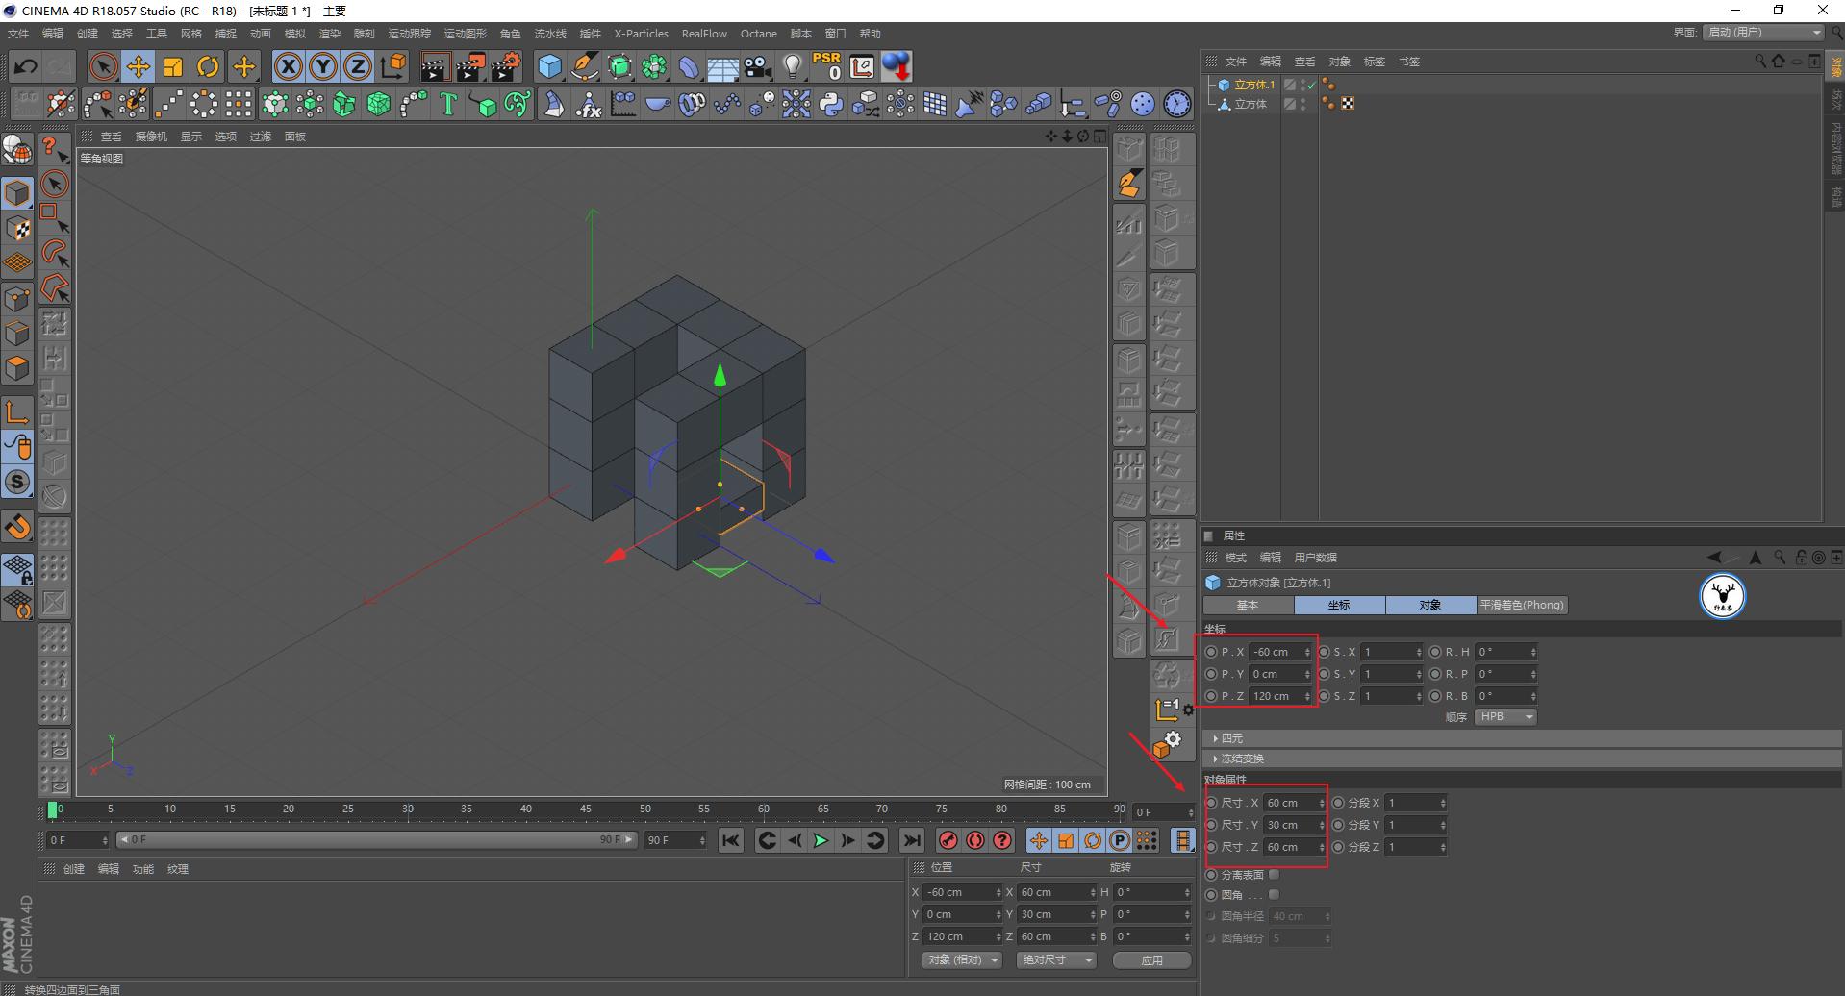Screen dimensions: 1845x996
Task: Select the Rotate tool in top toolbar
Action: point(208,66)
